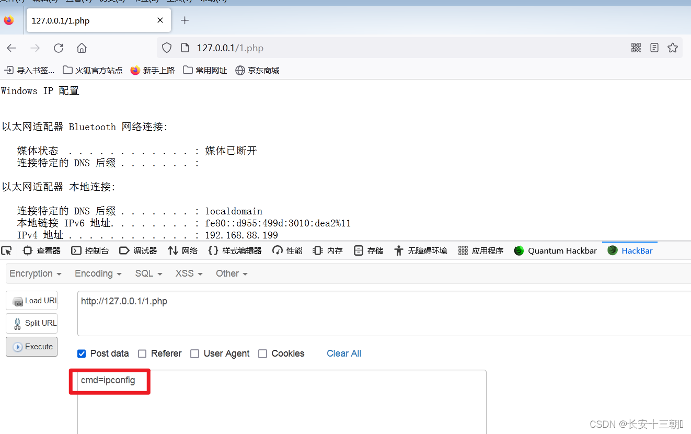Expand the XSS dropdown menu
Image resolution: width=691 pixels, height=434 pixels.
(x=189, y=273)
